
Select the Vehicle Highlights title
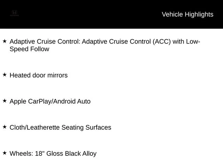pyautogui.click(x=187, y=15)
